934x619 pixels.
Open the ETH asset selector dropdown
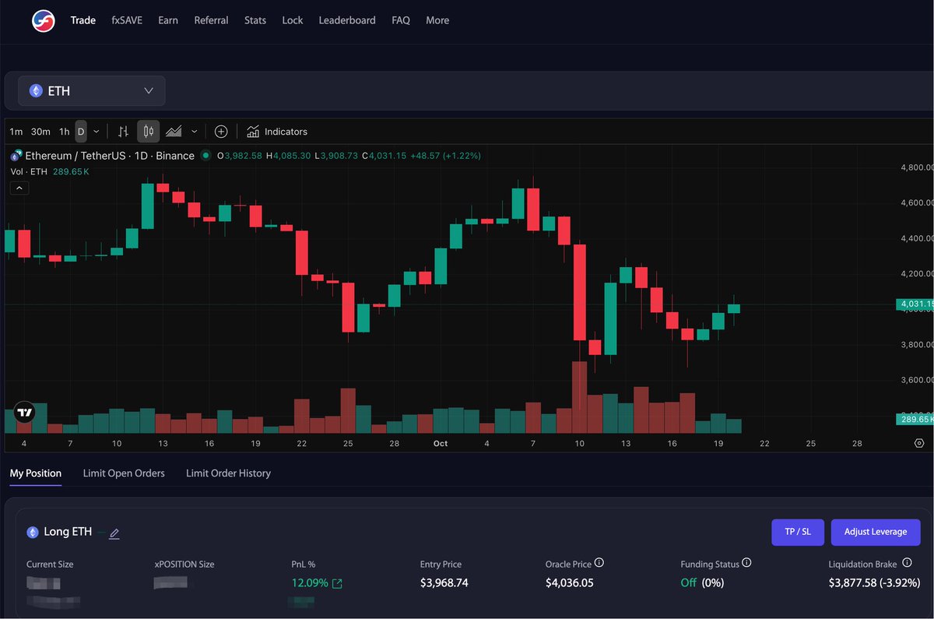tap(92, 91)
